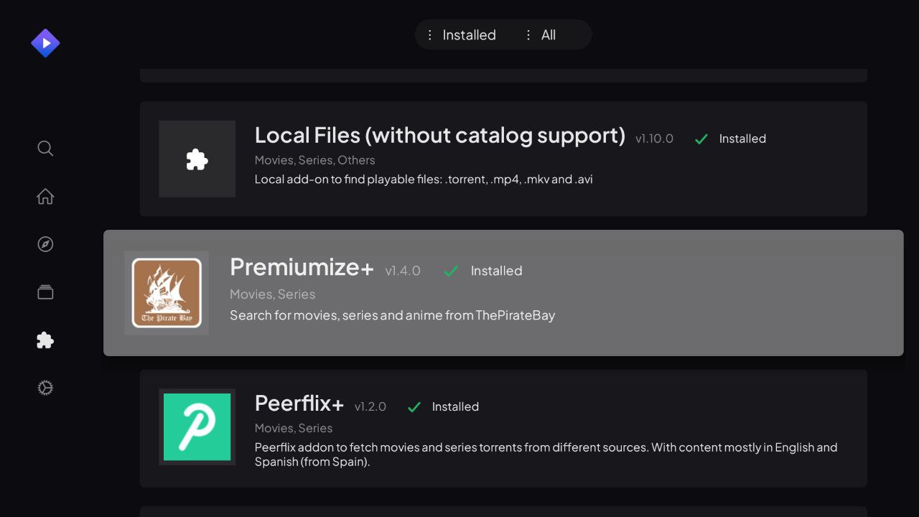Open the Local Files addon card
This screenshot has width=919, height=517.
pos(503,159)
